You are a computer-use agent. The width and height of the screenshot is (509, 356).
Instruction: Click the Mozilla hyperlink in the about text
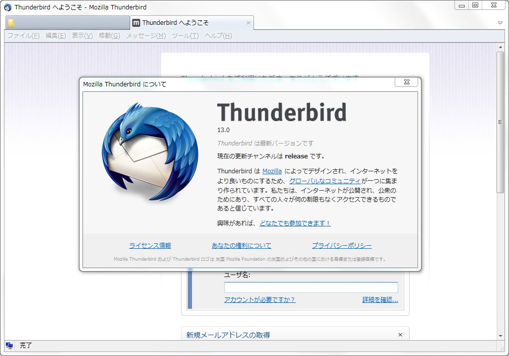(272, 171)
